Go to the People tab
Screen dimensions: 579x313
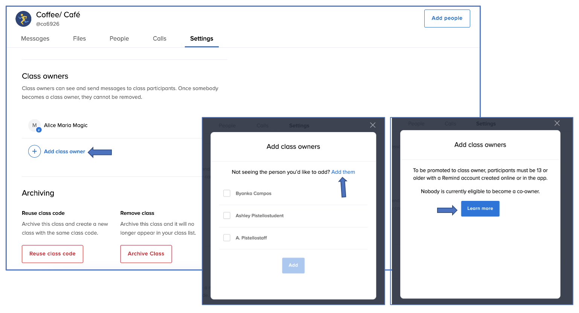[119, 38]
